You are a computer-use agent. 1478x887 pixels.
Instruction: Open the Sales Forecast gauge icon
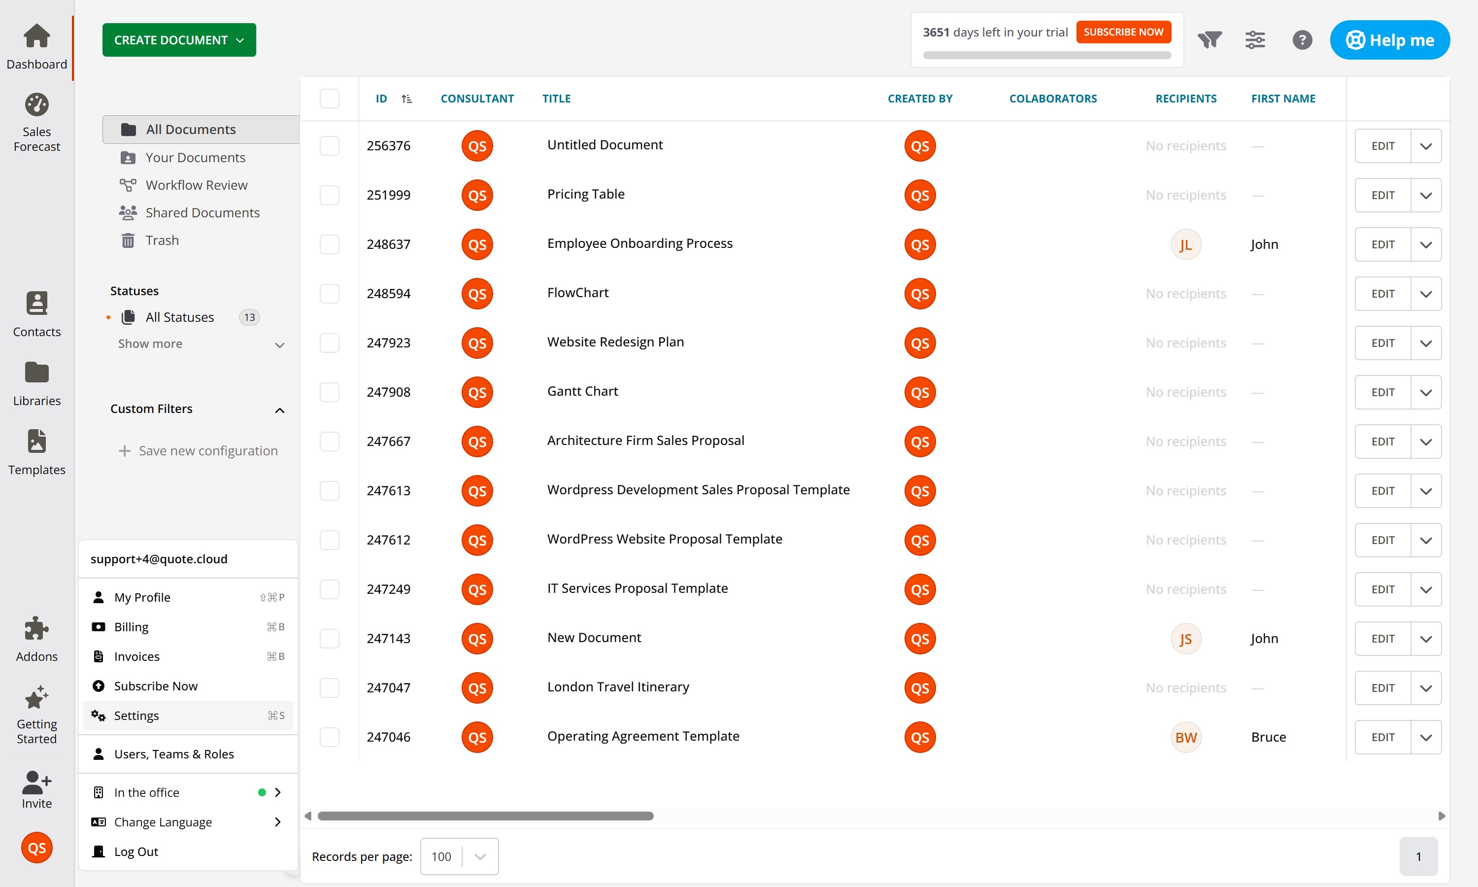pos(36,105)
